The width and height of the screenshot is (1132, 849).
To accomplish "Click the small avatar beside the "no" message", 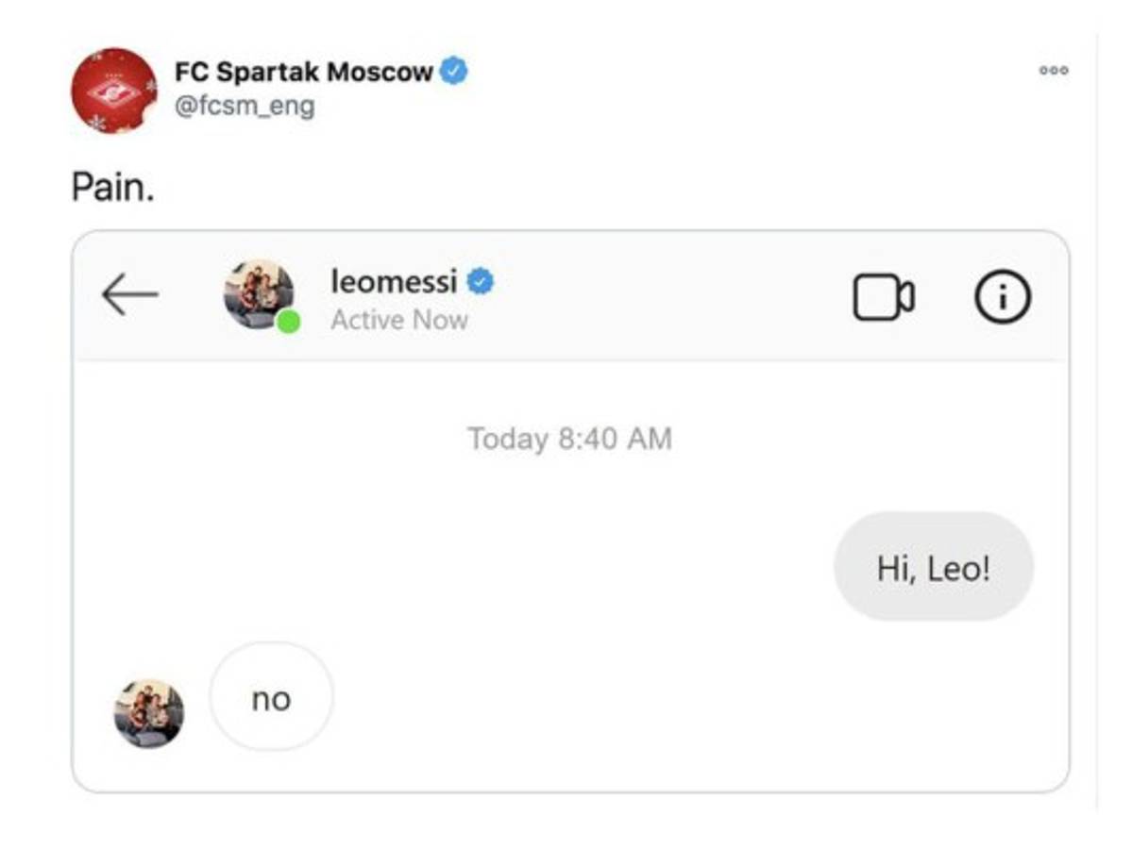I will click(x=149, y=713).
